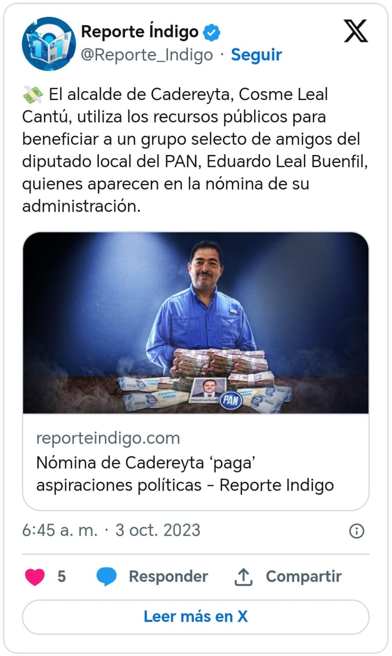Click the blue reply bubble icon
392x656 pixels.
[x=106, y=576]
